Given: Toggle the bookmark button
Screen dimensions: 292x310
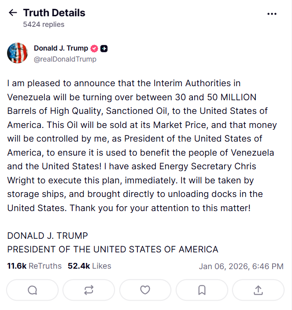Looking at the screenshot, I should 202,290.
